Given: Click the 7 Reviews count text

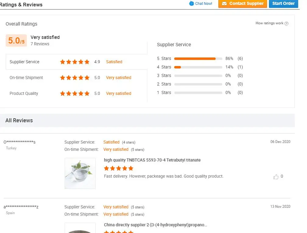Looking at the screenshot, I should pyautogui.click(x=40, y=44).
